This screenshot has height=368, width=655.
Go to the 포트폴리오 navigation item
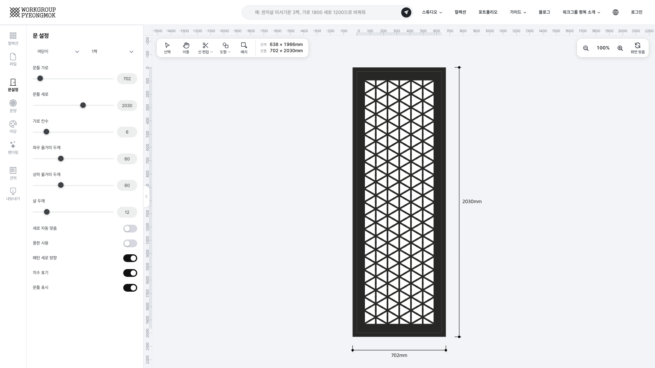(x=488, y=12)
